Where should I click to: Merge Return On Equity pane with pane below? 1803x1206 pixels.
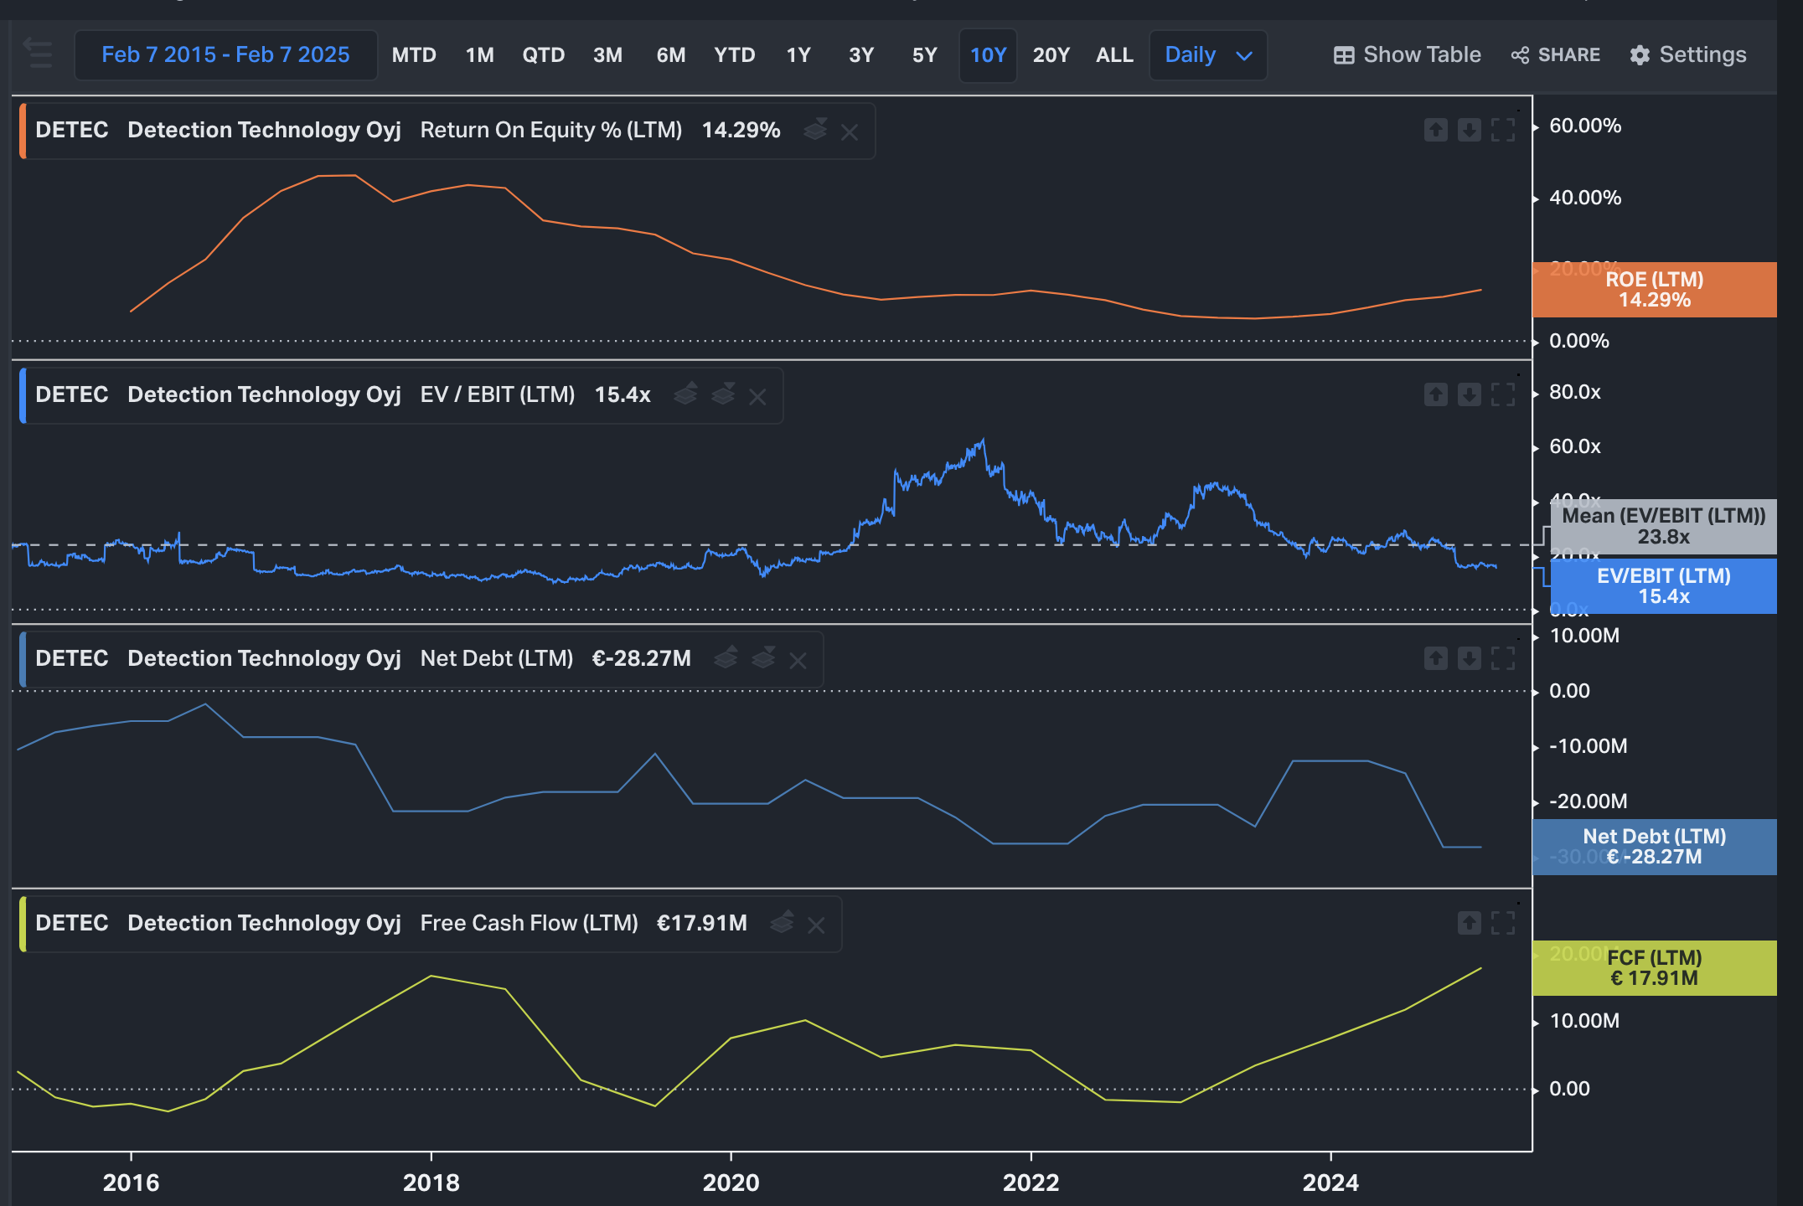[x=815, y=130]
